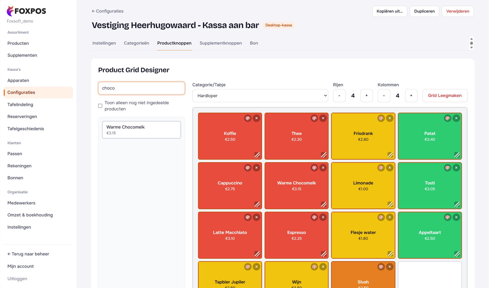Switch to the Supplementknoppen tab
Screen dimensions: 489x288
[221, 43]
